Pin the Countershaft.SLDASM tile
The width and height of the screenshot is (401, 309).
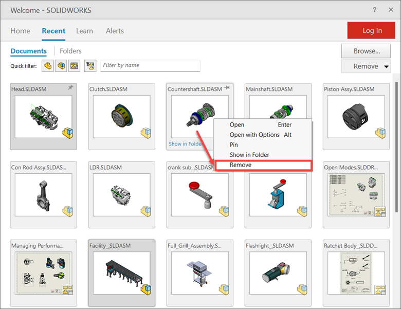[x=227, y=88]
